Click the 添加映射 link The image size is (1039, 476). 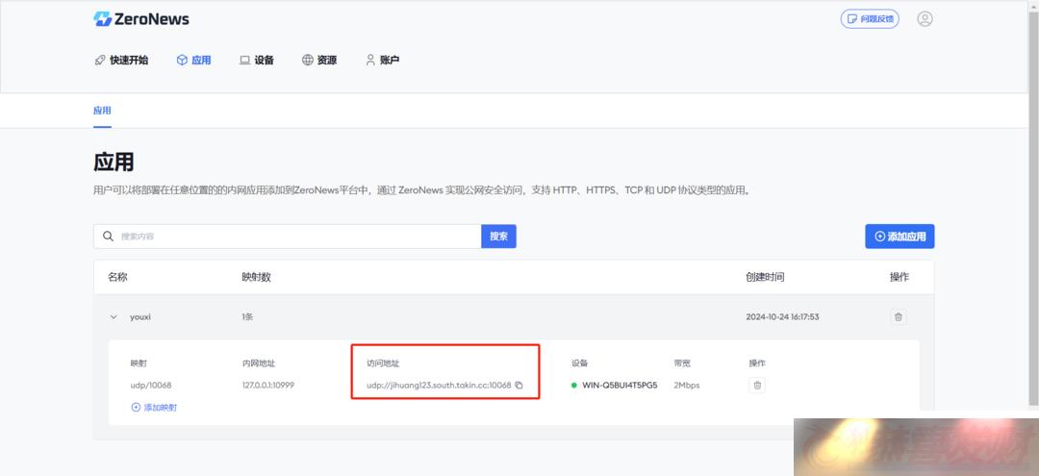coord(161,408)
